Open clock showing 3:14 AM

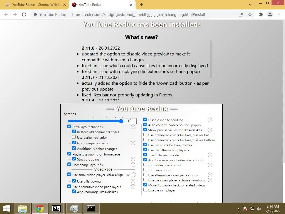[273, 209]
